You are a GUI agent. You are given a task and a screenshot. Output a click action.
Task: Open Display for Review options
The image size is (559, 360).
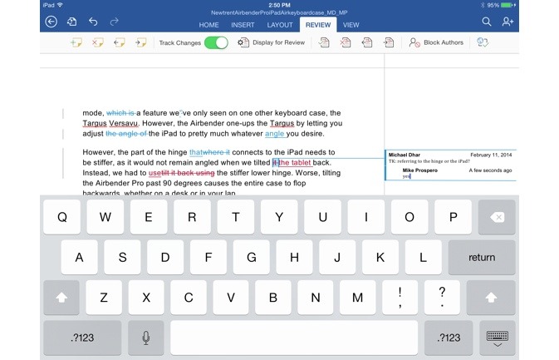coord(272,42)
